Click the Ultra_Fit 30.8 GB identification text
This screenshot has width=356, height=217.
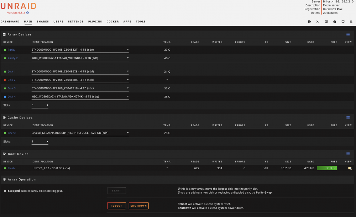pyautogui.click(x=52, y=168)
